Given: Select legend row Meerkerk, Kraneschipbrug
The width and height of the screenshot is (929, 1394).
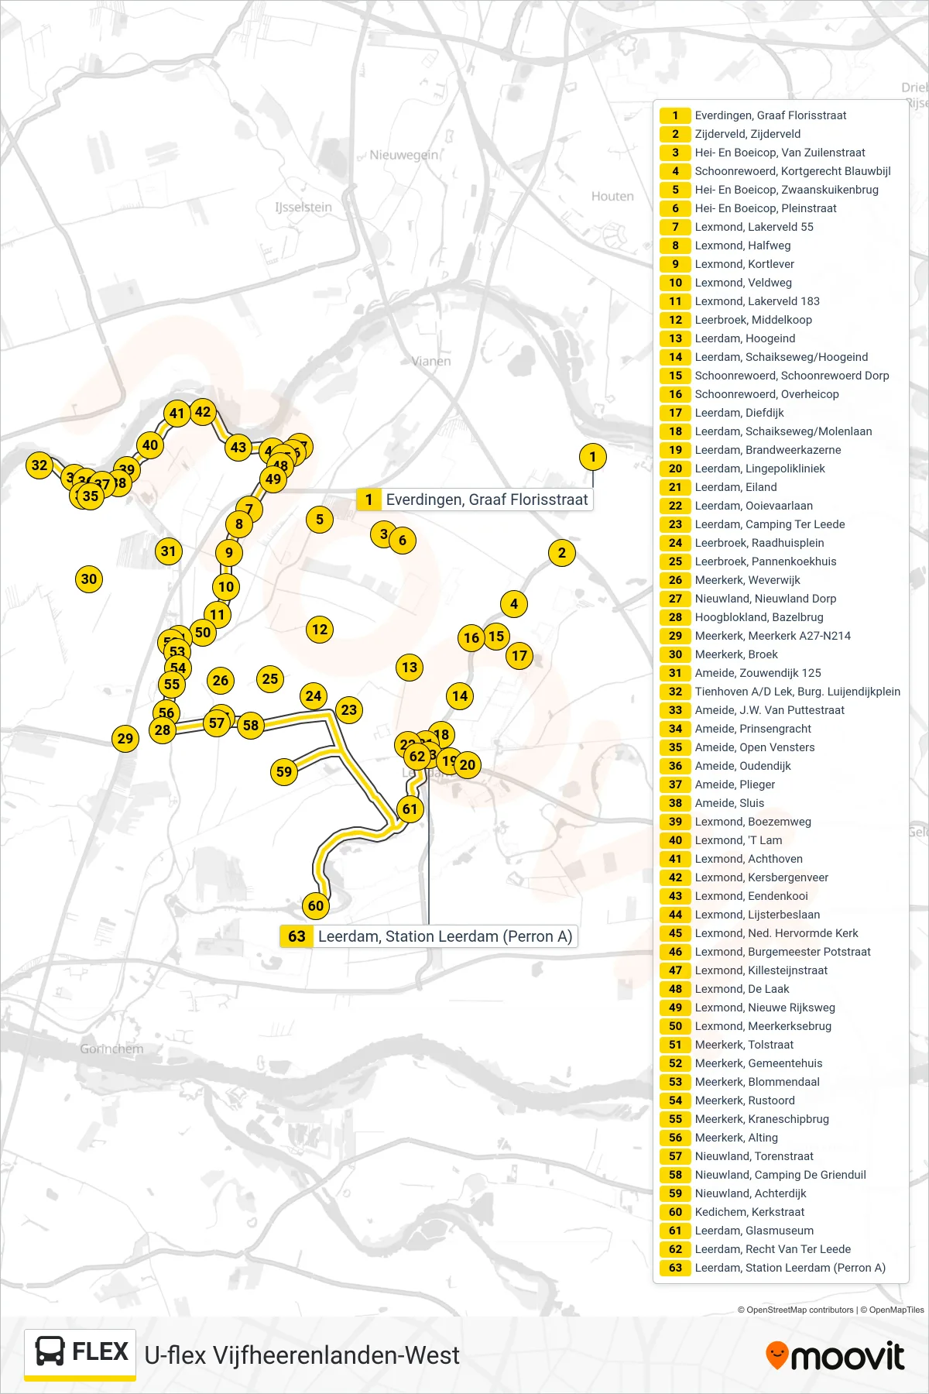Looking at the screenshot, I should pos(780,1119).
